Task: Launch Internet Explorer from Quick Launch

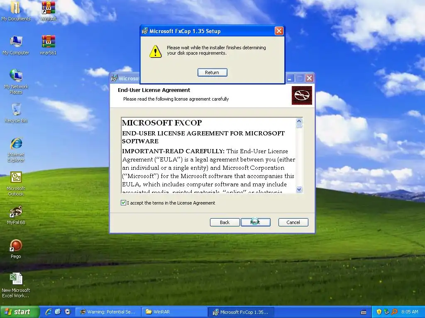Action: (49, 312)
